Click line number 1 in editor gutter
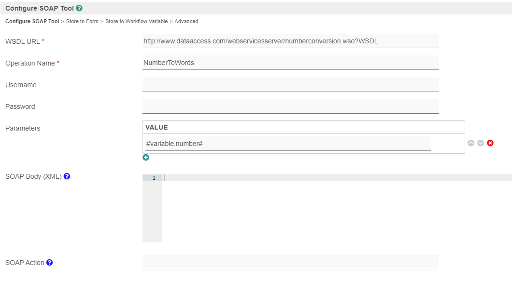Viewport: 512px width, 291px height. point(154,178)
